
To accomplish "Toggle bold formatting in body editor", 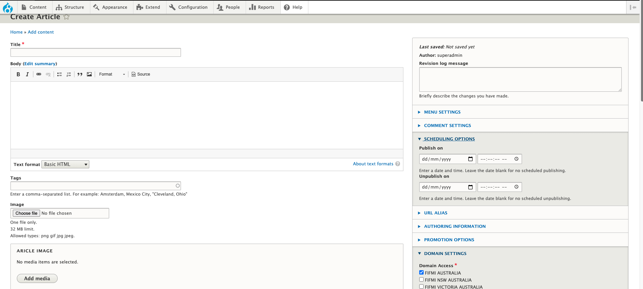I will (18, 74).
